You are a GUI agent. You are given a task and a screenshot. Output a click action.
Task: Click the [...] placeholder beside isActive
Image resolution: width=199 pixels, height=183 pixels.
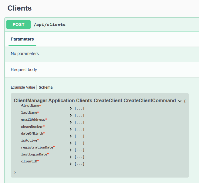click(x=79, y=143)
